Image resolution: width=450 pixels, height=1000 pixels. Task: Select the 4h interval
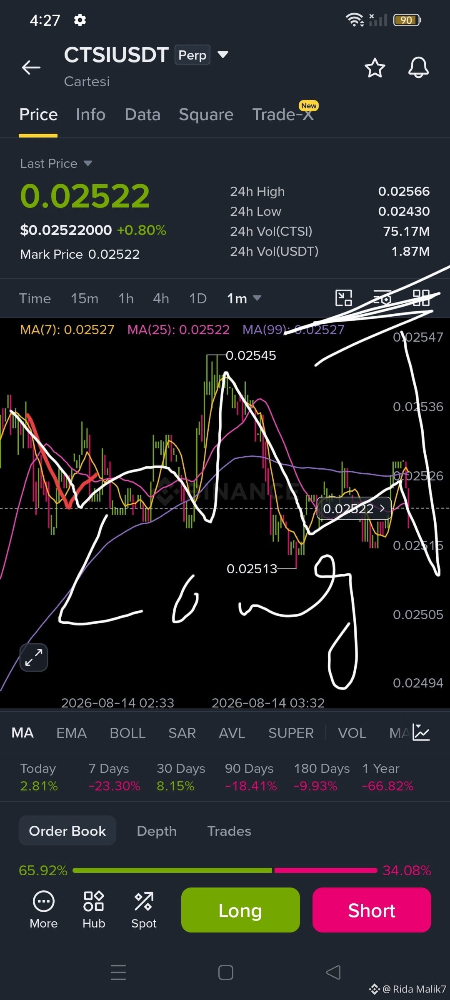[161, 298]
